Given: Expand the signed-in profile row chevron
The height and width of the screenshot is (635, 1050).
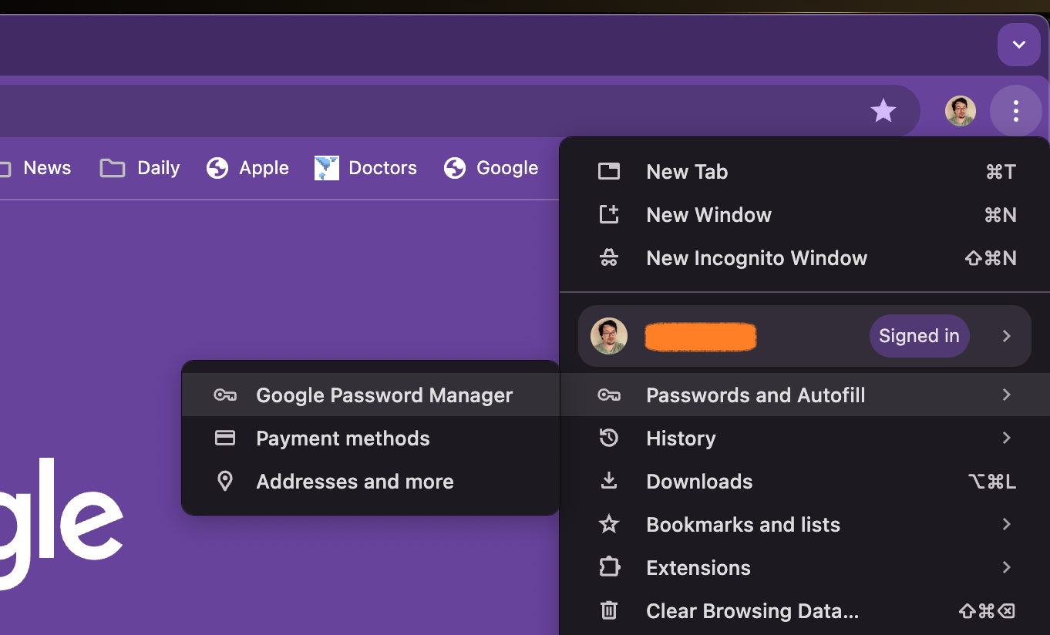Looking at the screenshot, I should pos(1006,336).
